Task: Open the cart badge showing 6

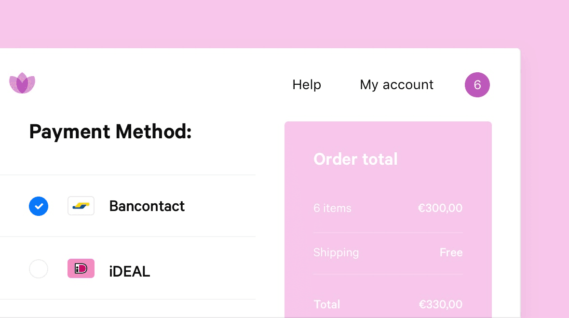Action: point(477,85)
